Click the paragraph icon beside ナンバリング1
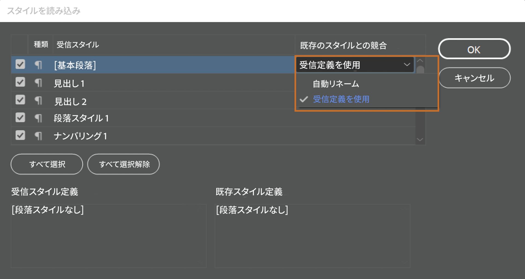The image size is (525, 279). pos(38,135)
